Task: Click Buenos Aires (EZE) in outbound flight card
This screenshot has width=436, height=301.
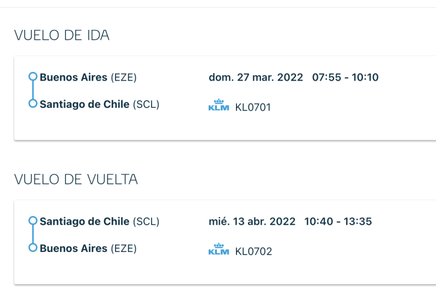Action: [88, 77]
